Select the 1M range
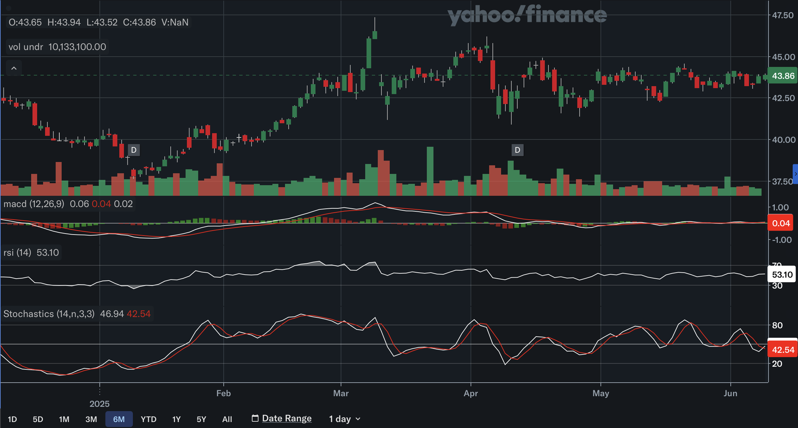The width and height of the screenshot is (798, 428). pyautogui.click(x=64, y=419)
